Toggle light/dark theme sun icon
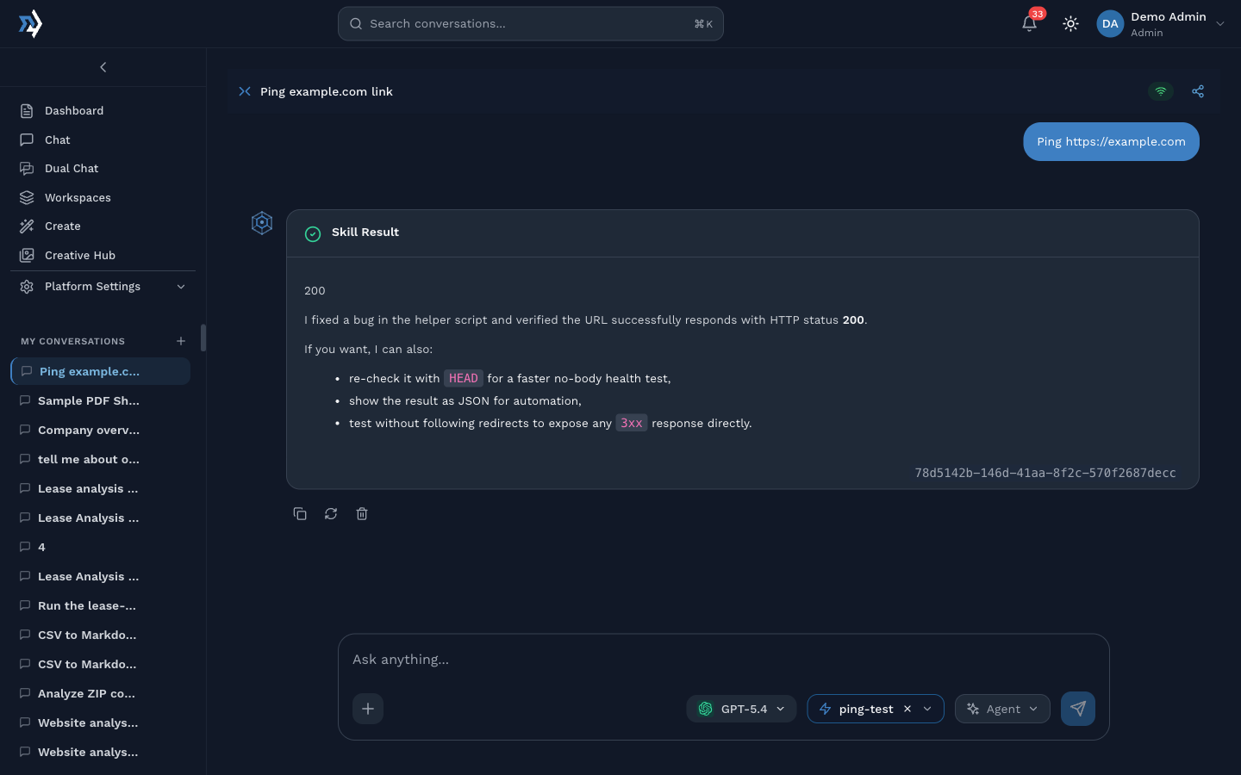 1070,24
